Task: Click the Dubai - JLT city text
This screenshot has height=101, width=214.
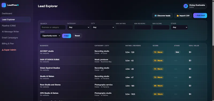Action: click(99, 70)
